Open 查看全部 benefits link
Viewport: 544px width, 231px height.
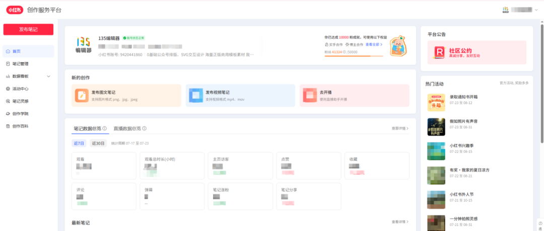374,45
